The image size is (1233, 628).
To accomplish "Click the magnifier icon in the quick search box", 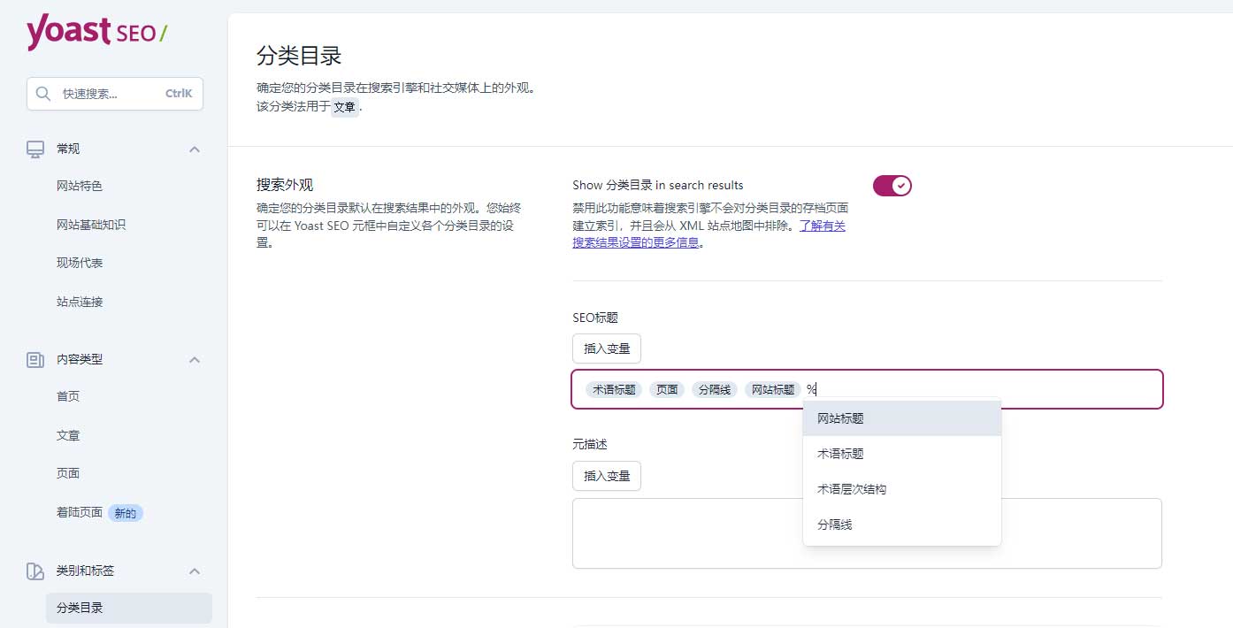I will click(x=42, y=93).
